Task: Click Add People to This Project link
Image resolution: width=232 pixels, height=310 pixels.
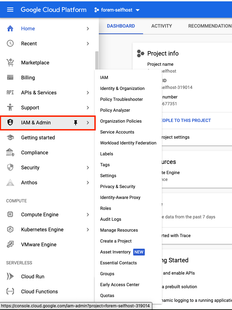Action: pyautogui.click(x=186, y=120)
